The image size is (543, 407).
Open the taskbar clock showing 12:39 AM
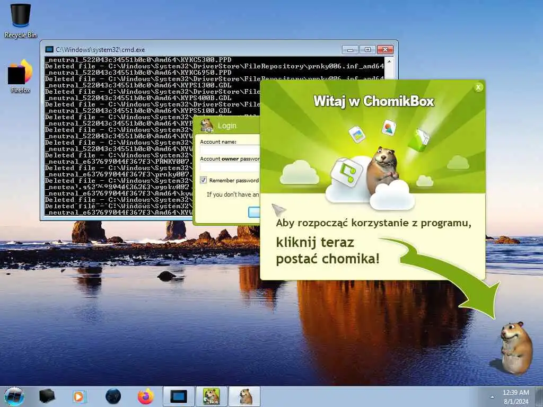click(515, 396)
